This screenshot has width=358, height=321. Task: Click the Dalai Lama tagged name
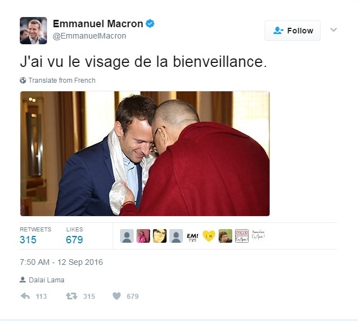46,280
